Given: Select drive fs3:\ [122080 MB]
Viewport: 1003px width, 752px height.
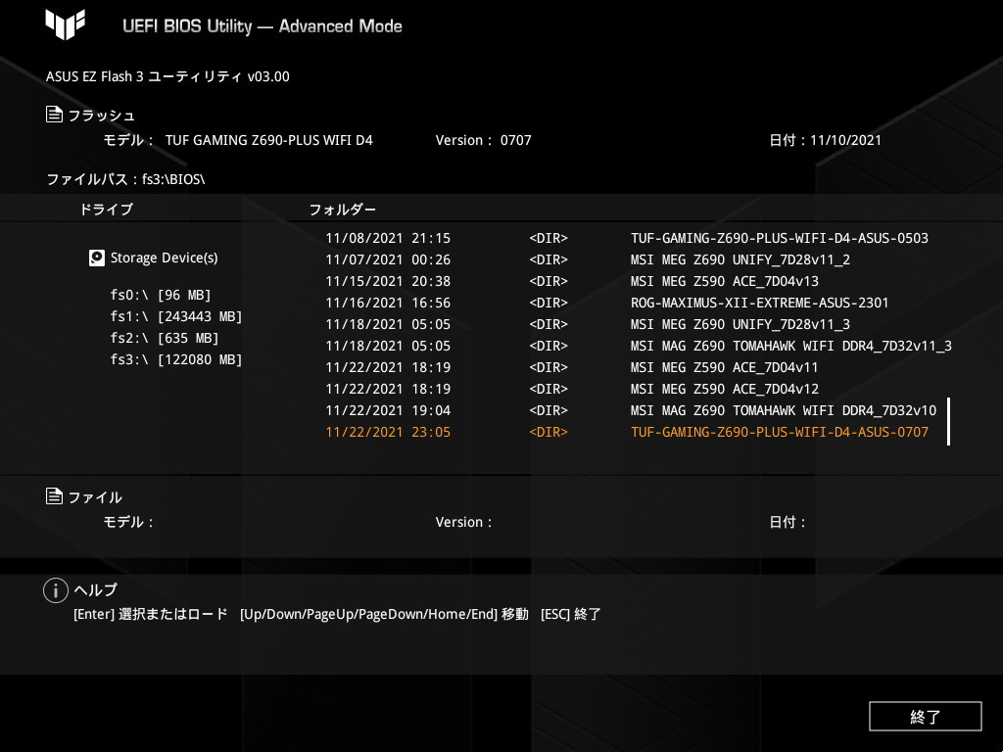Looking at the screenshot, I should [176, 359].
